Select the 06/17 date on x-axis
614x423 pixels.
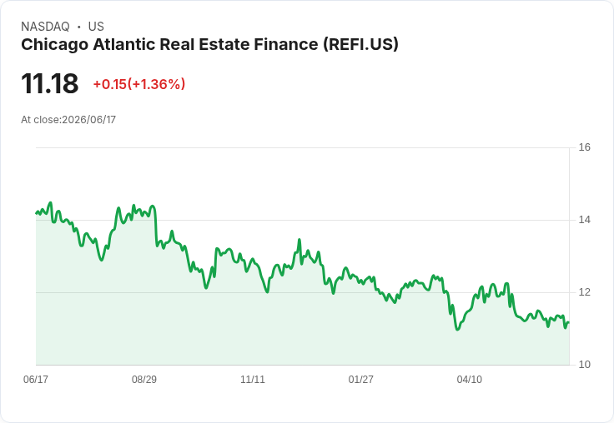click(36, 379)
